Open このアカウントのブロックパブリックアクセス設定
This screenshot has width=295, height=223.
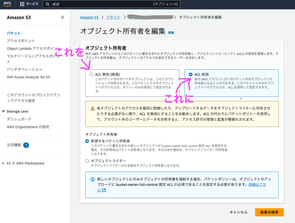point(33,98)
